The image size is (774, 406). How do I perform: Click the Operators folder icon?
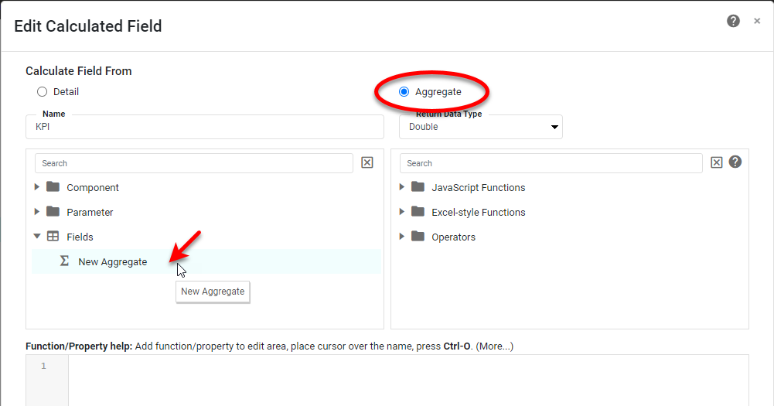(418, 236)
